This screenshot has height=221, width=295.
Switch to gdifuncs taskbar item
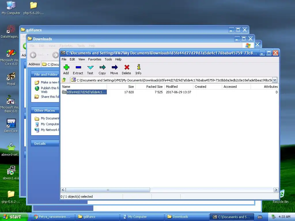[97, 217]
